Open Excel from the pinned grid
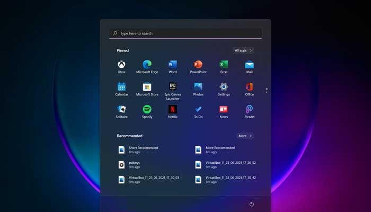Screen dimensions: 371x212 [x=224, y=67]
